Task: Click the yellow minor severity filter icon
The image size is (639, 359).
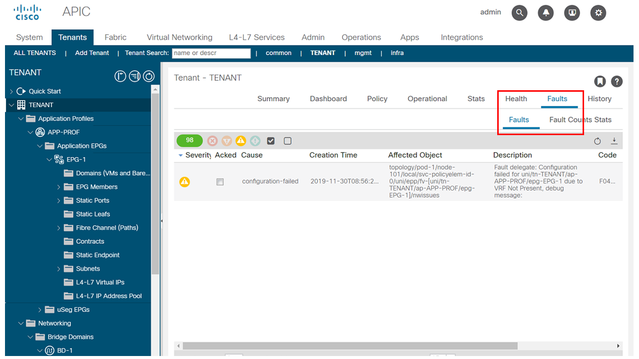Action: [x=241, y=141]
